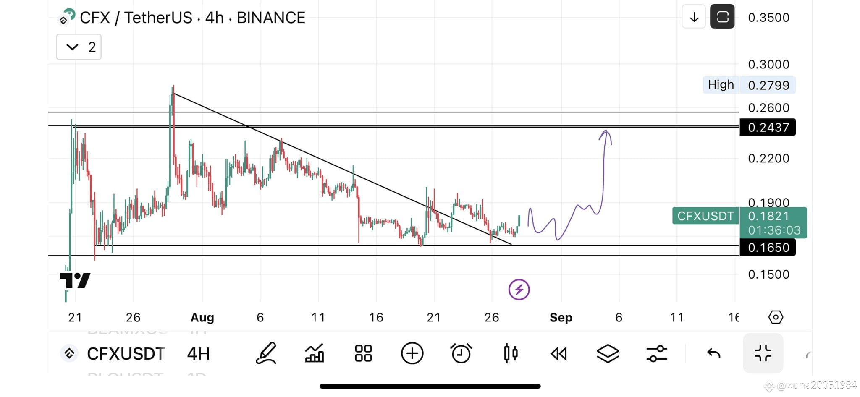Open price scale settings hexagon icon
The image size is (860, 397).
(776, 317)
